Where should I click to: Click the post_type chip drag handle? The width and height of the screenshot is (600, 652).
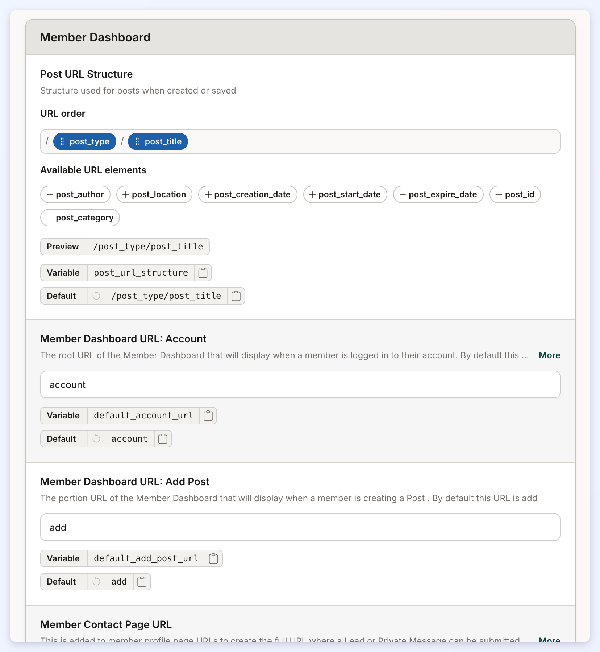tap(62, 141)
